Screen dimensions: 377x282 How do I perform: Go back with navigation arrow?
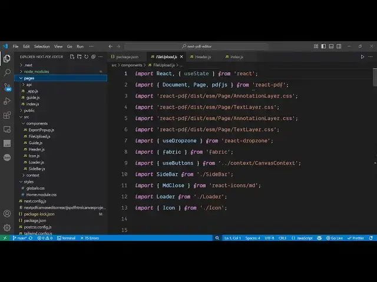(x=111, y=46)
